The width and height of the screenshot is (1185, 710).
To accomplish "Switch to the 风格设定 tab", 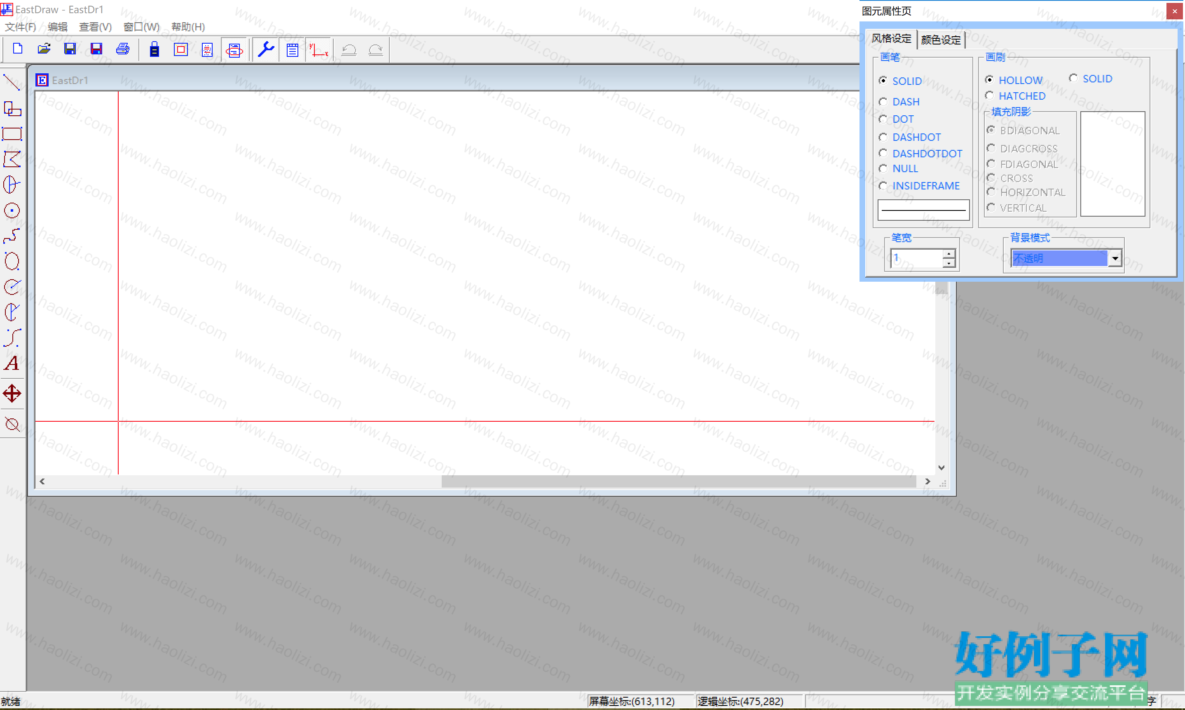I will 891,38.
